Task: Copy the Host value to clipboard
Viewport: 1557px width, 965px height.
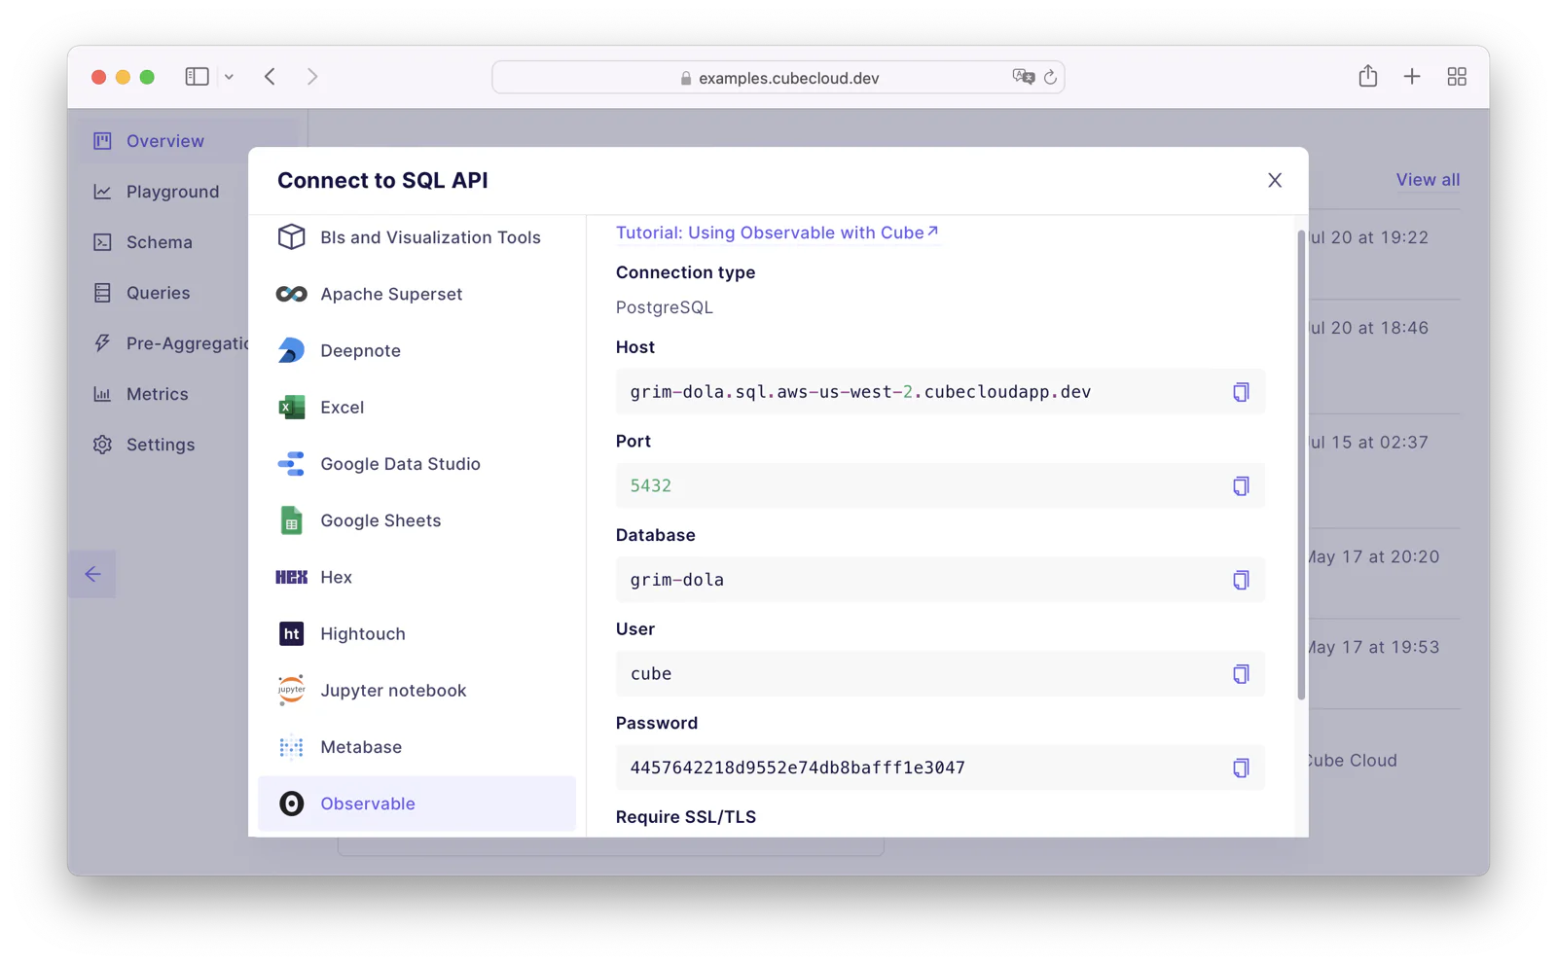Action: click(x=1241, y=392)
